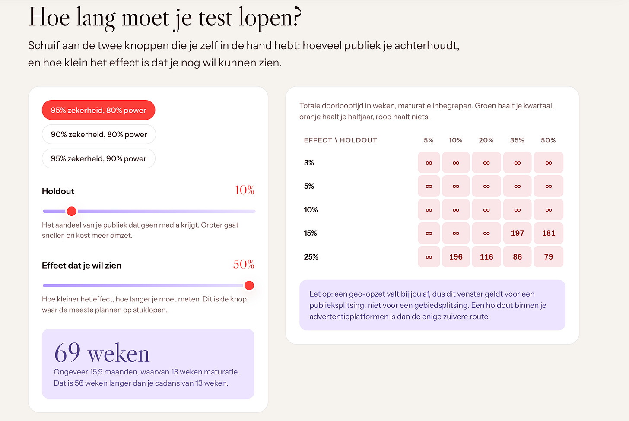Click infinity cell for 3% effect, 5% holdout
Screen dimensions: 629x421
429,163
